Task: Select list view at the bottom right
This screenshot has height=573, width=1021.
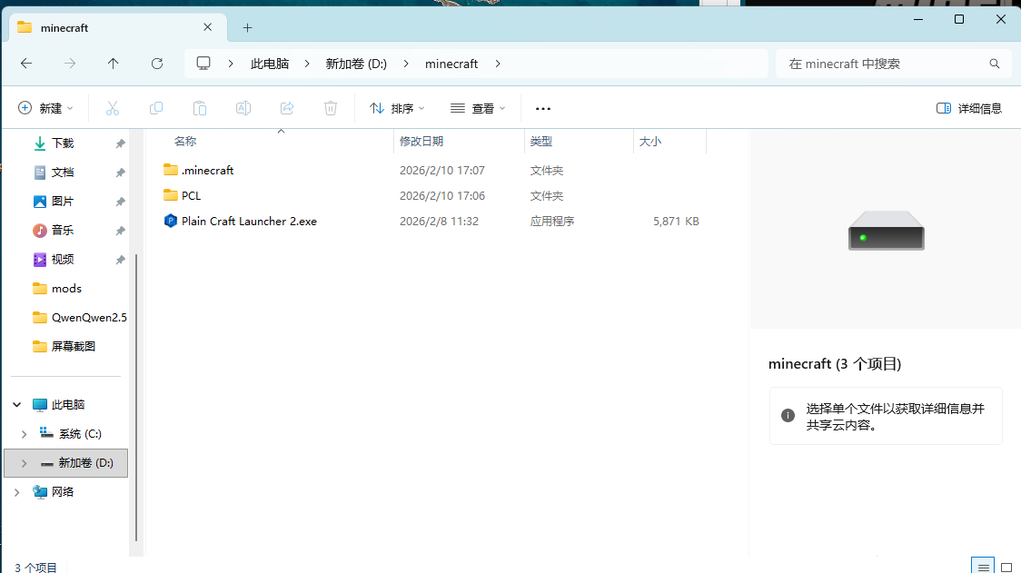Action: (982, 565)
